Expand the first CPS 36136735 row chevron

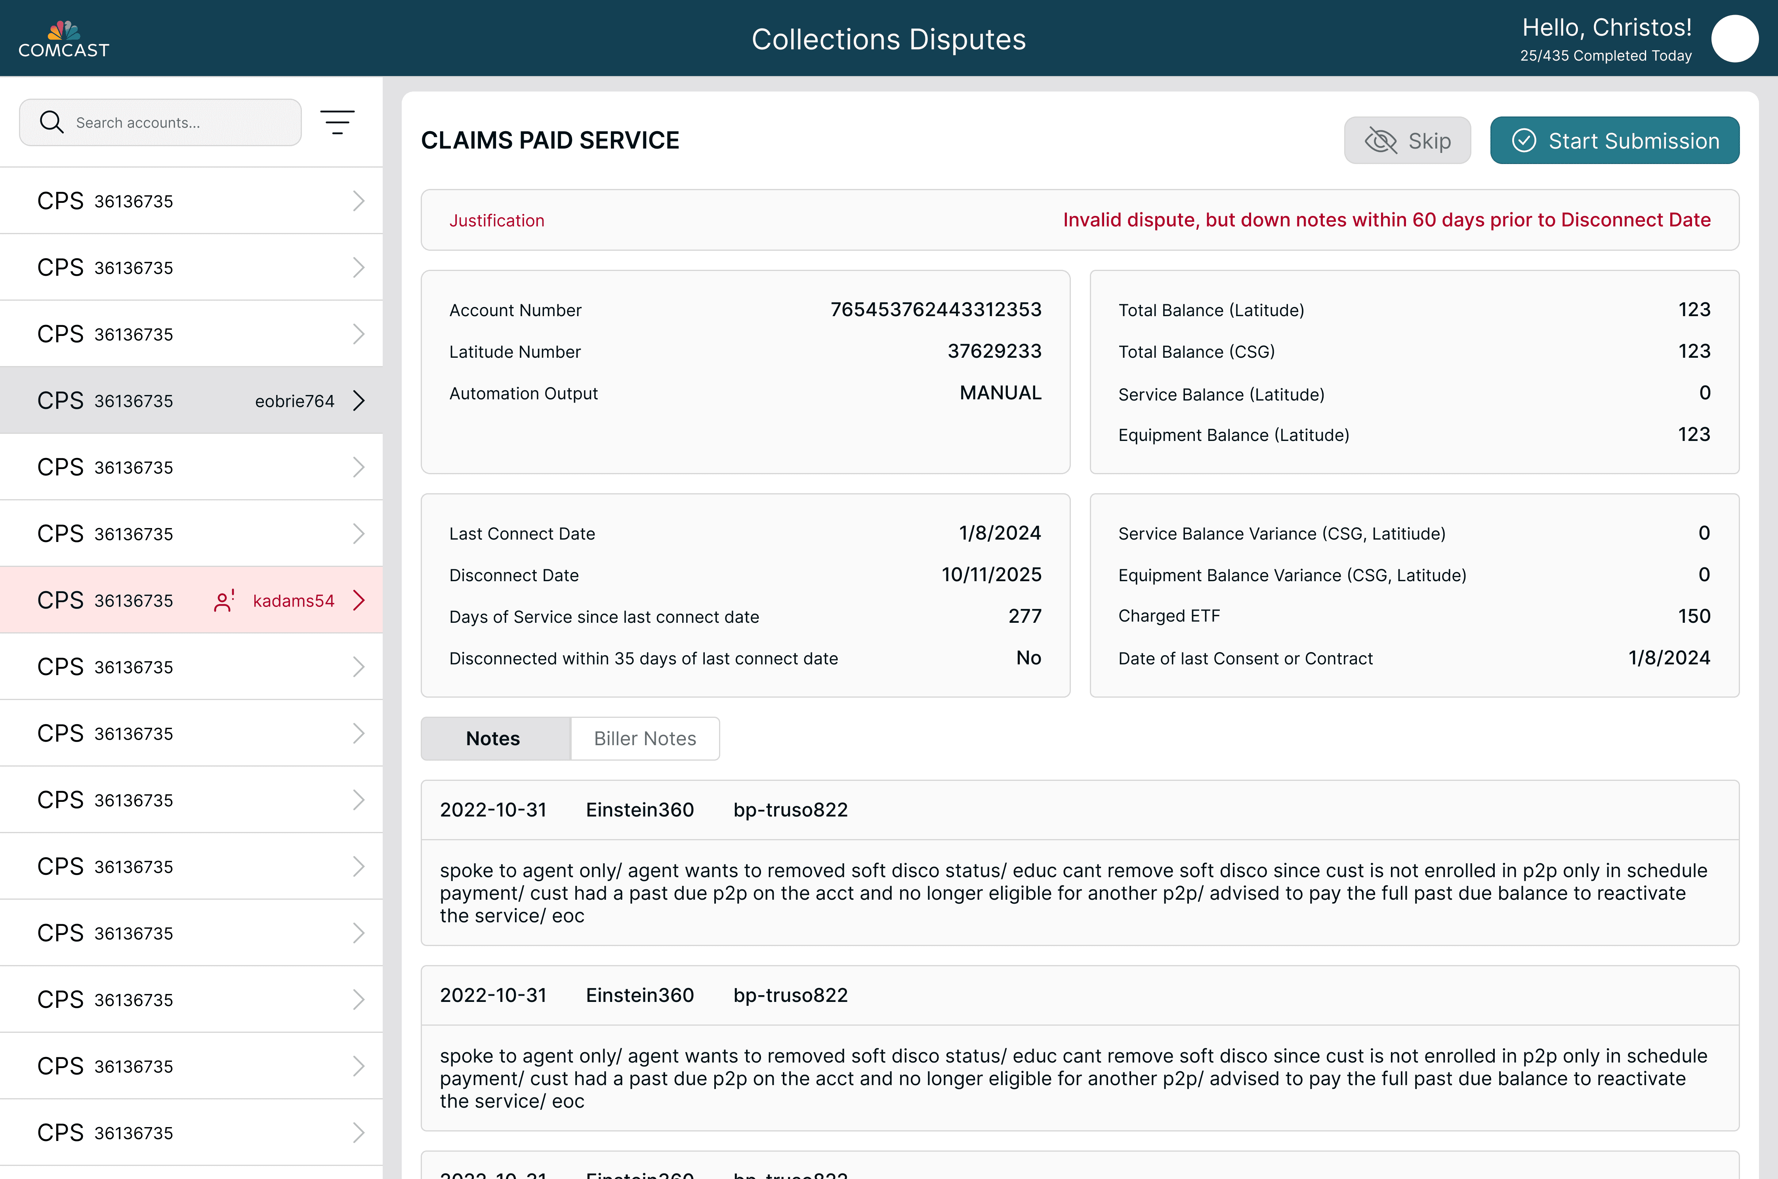359,201
